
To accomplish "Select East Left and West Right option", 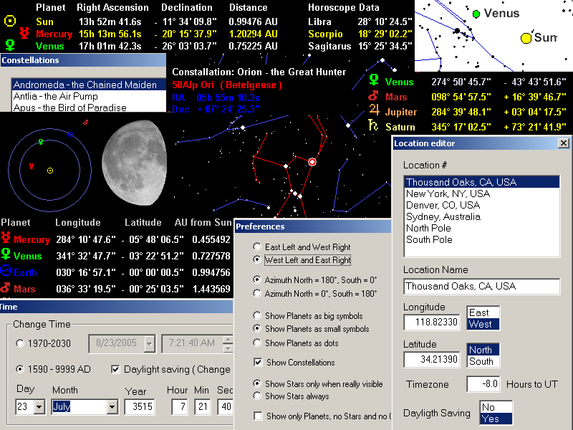I will [257, 247].
